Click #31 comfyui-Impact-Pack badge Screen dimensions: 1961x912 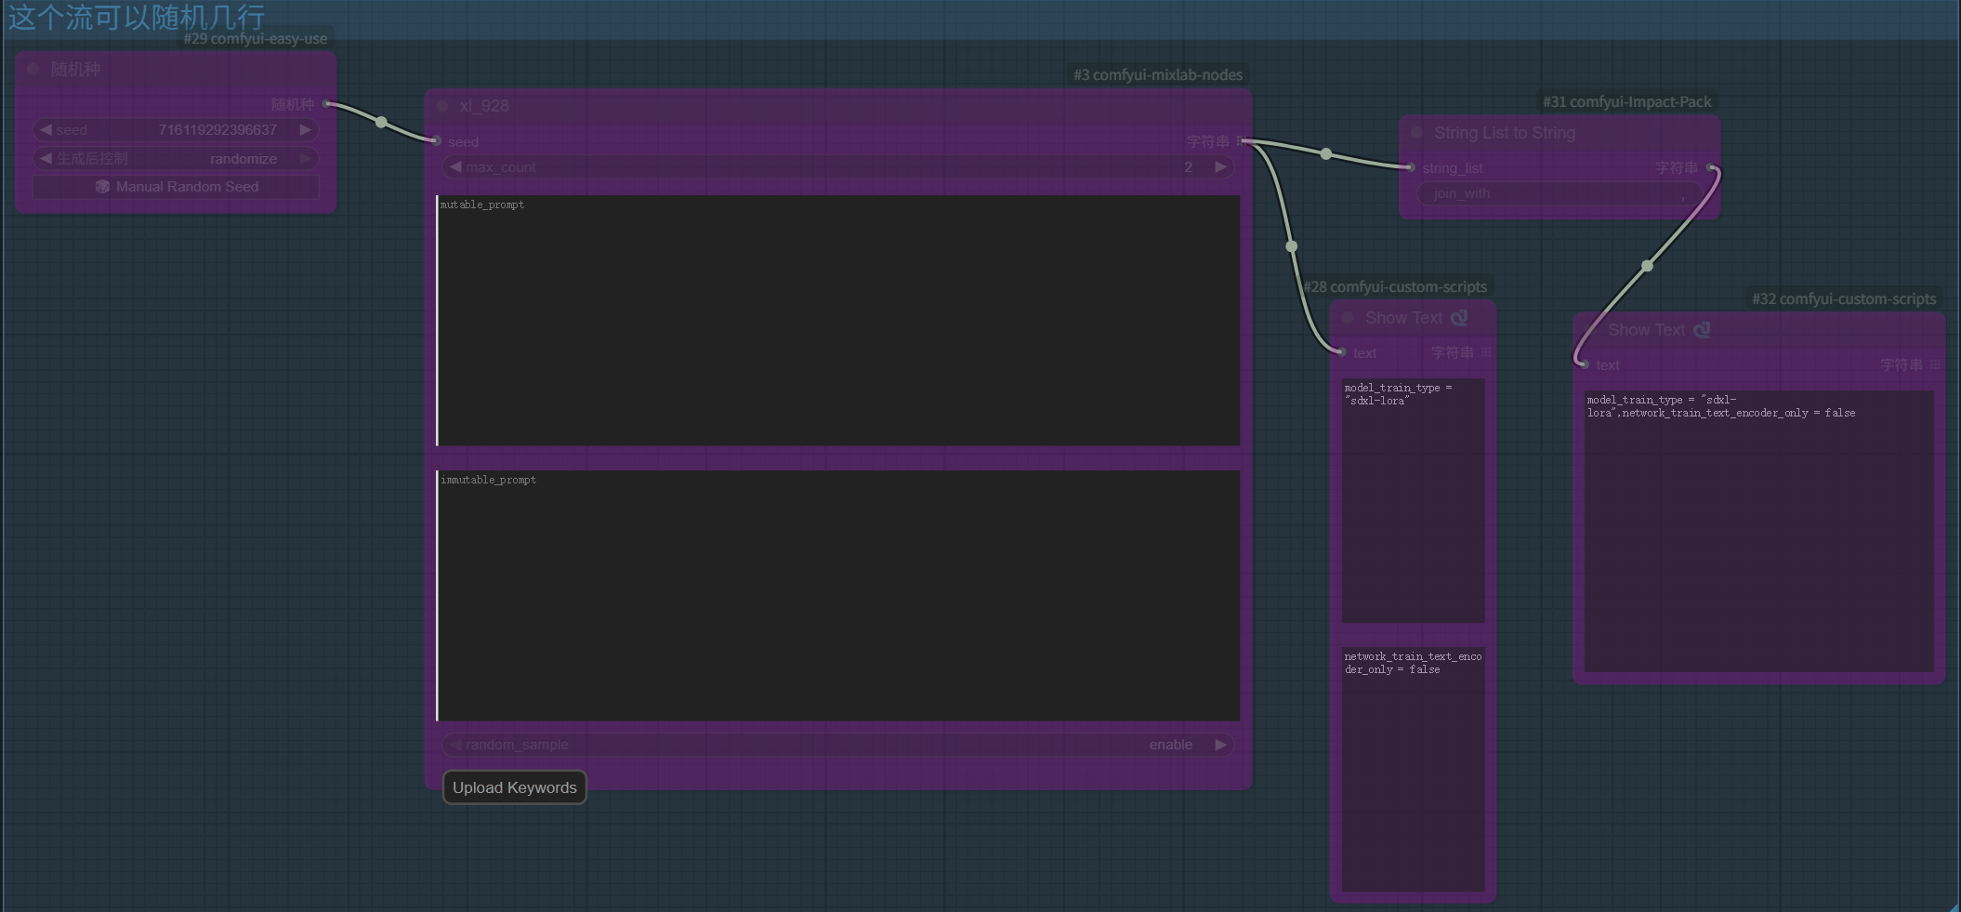pos(1626,101)
